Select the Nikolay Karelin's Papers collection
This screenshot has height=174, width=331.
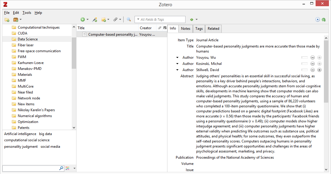tap(36, 110)
